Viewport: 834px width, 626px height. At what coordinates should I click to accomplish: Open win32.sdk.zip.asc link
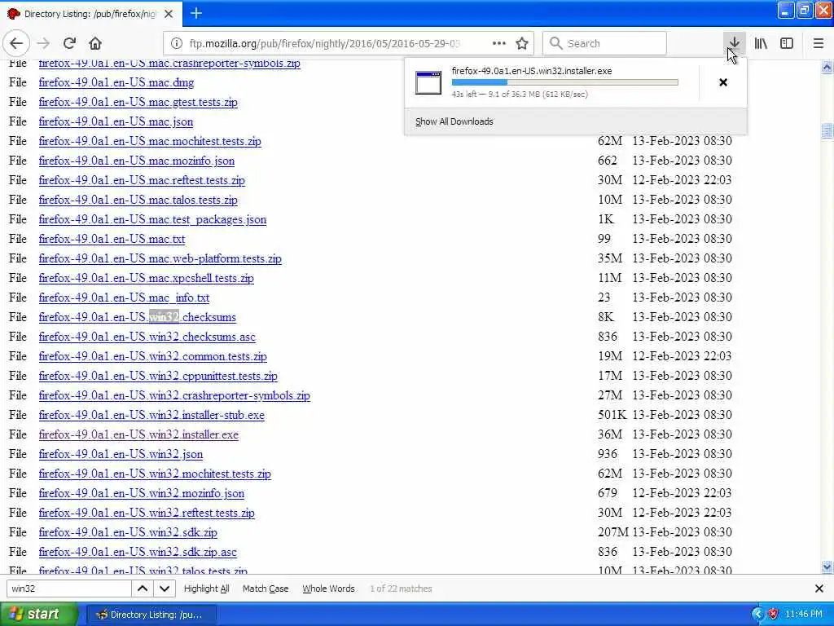[137, 552]
